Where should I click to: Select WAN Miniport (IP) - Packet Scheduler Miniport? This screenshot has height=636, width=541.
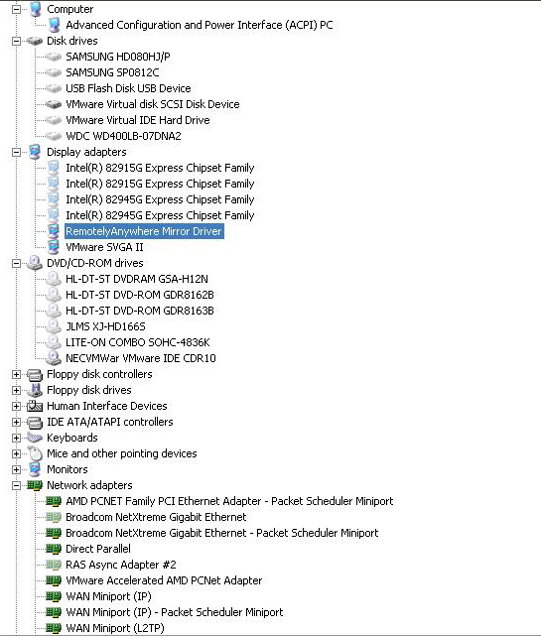[x=175, y=612]
